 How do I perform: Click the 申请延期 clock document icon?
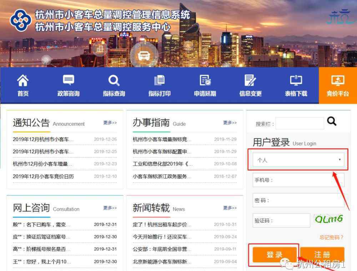pos(205,80)
